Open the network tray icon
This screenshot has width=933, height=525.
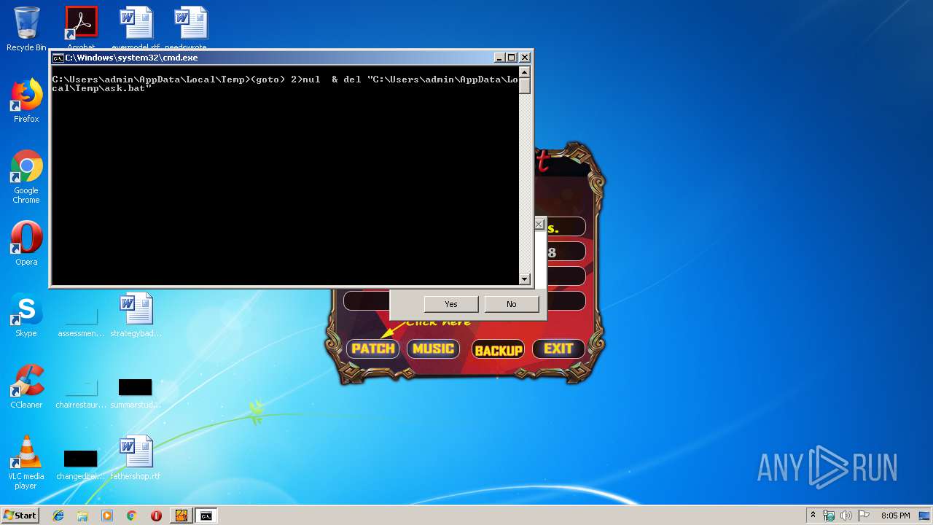pyautogui.click(x=829, y=516)
